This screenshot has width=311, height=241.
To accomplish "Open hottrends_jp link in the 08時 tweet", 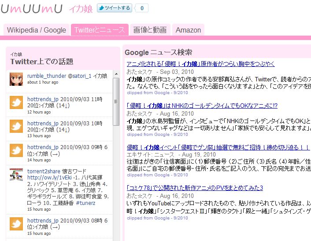I will coord(43,221).
